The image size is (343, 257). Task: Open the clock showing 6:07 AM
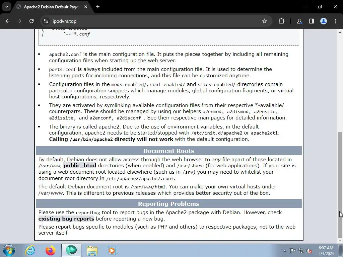pyautogui.click(x=326, y=251)
